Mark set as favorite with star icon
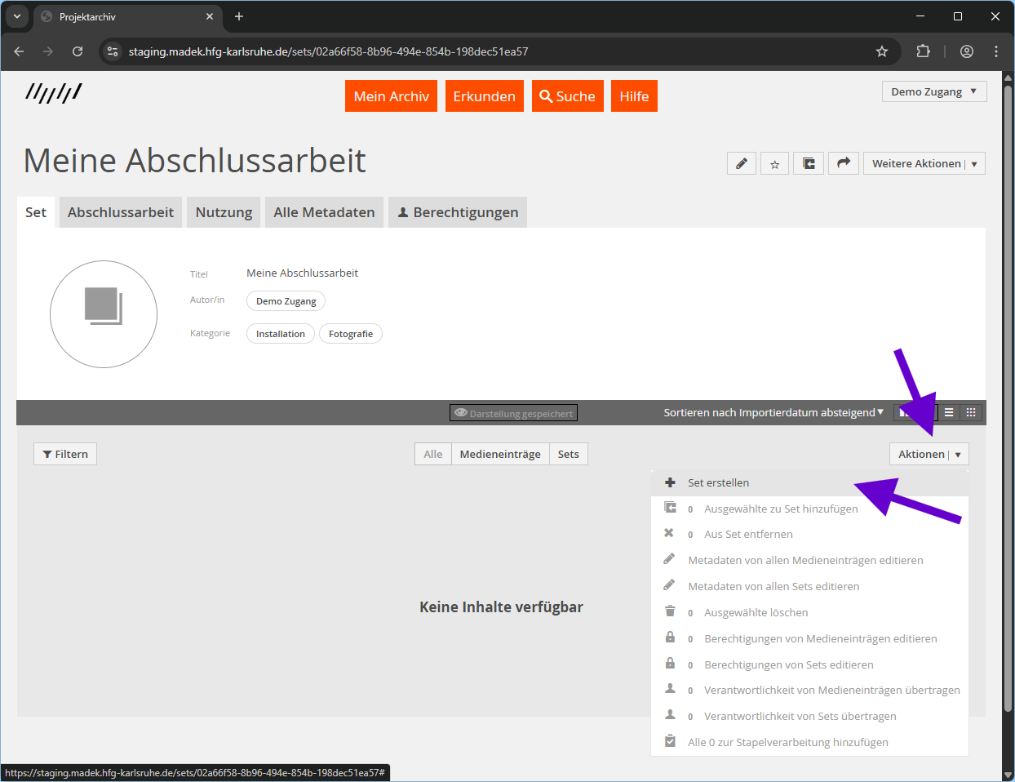The width and height of the screenshot is (1015, 782). [774, 163]
